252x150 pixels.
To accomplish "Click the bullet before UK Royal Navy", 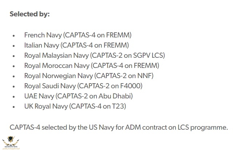I will click(14, 107).
